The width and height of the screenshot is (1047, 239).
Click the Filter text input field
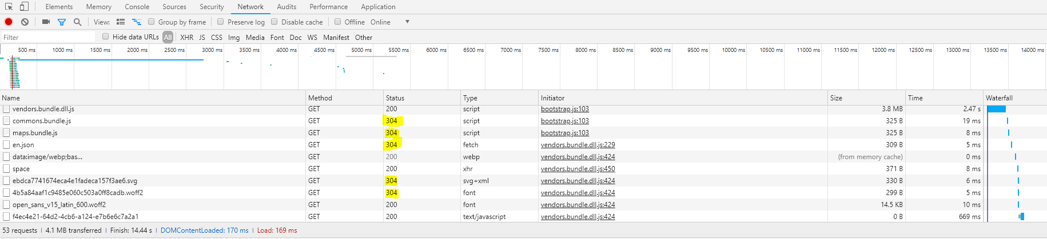pyautogui.click(x=49, y=38)
